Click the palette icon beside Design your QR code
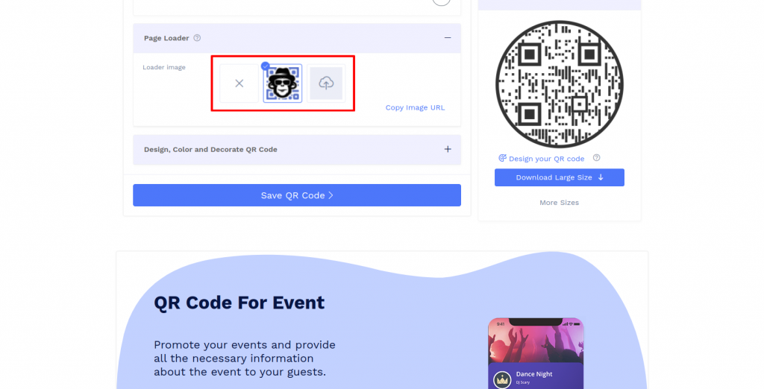 502,158
